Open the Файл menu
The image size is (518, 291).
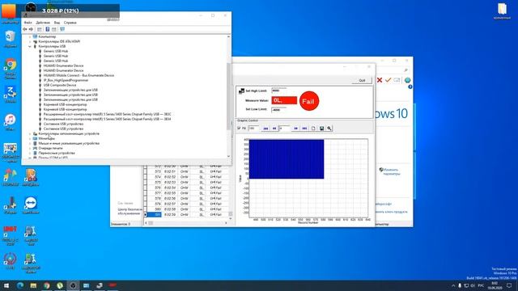(x=28, y=23)
